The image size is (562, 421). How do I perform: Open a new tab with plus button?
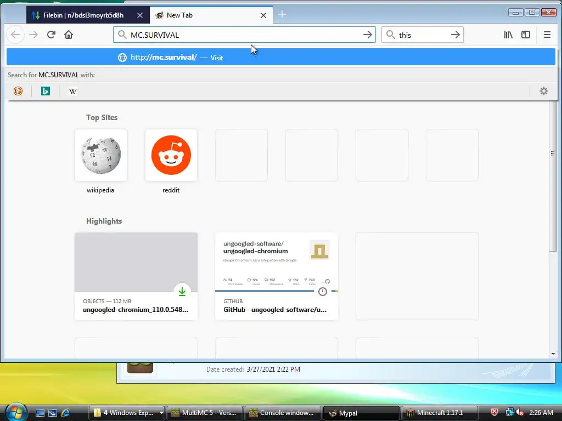click(282, 15)
